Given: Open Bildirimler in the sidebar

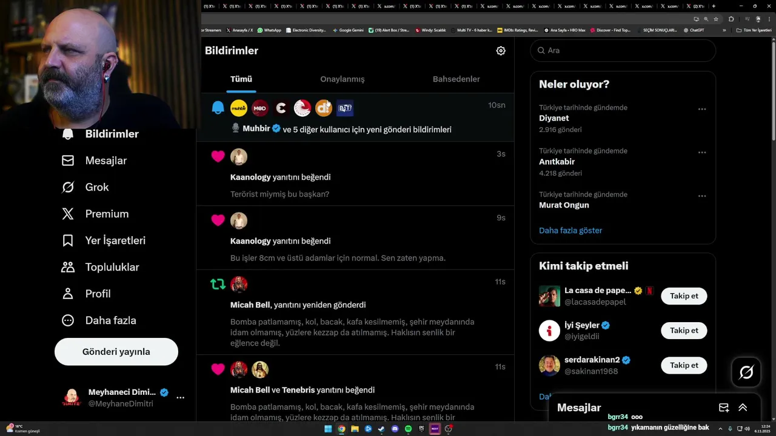Looking at the screenshot, I should pos(101,134).
